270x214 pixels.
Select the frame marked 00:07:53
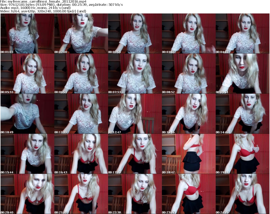pos(135,74)
